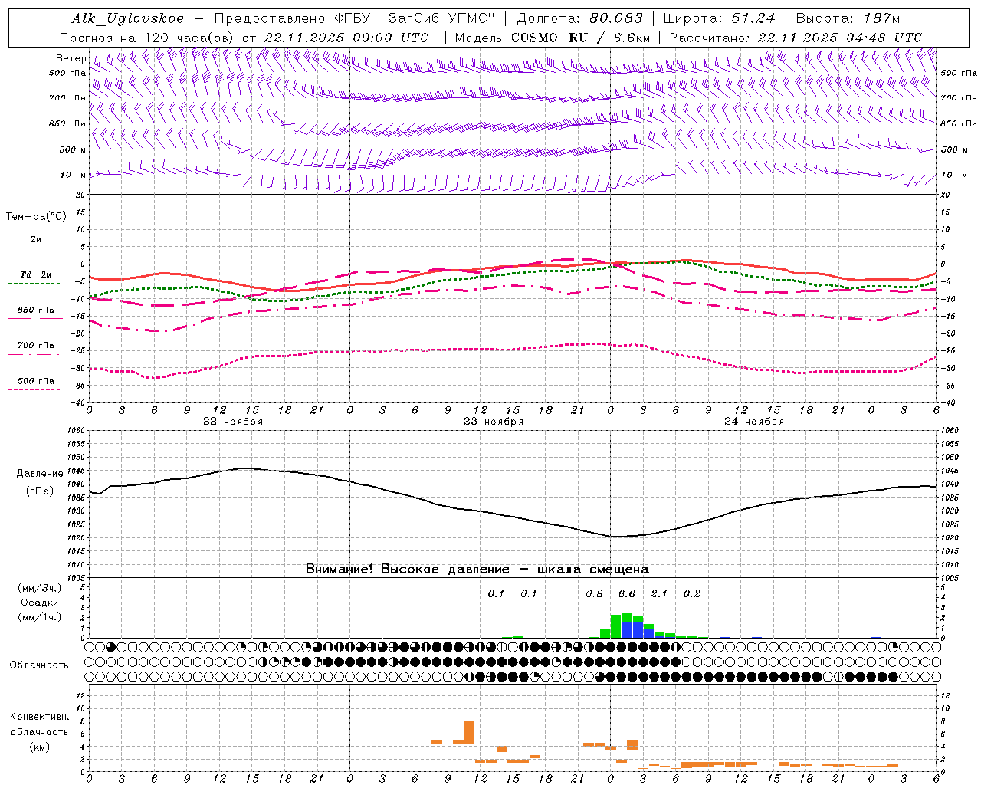This screenshot has height=785, width=981.
Task: Click the Alk_Uglovskoe station name in header
Action: click(128, 18)
